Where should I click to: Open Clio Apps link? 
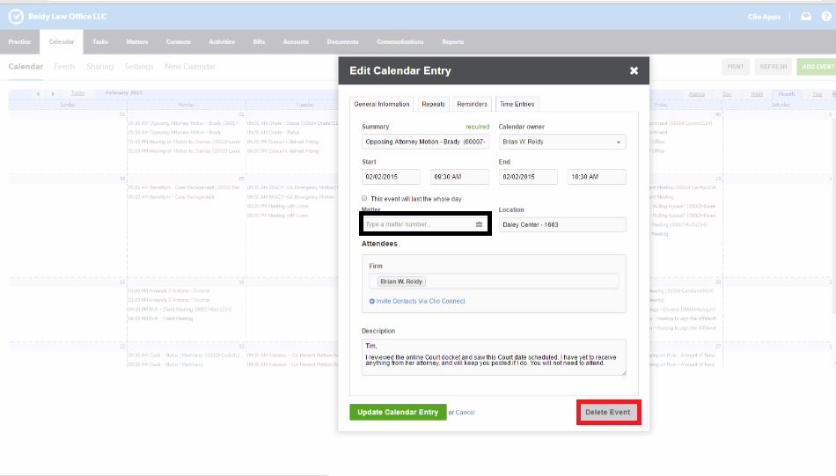[x=764, y=17]
